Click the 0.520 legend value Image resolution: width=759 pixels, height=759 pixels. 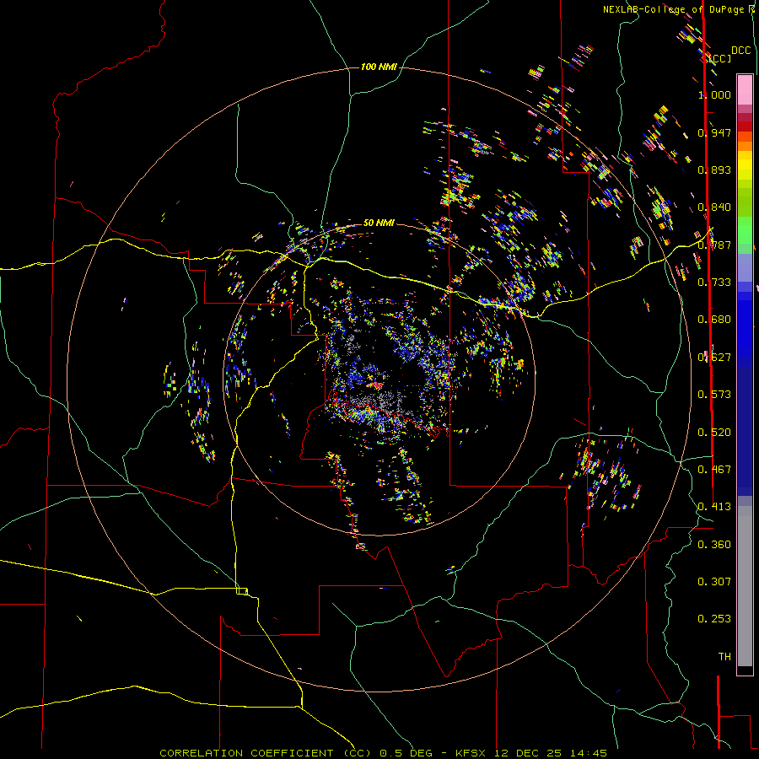[714, 433]
